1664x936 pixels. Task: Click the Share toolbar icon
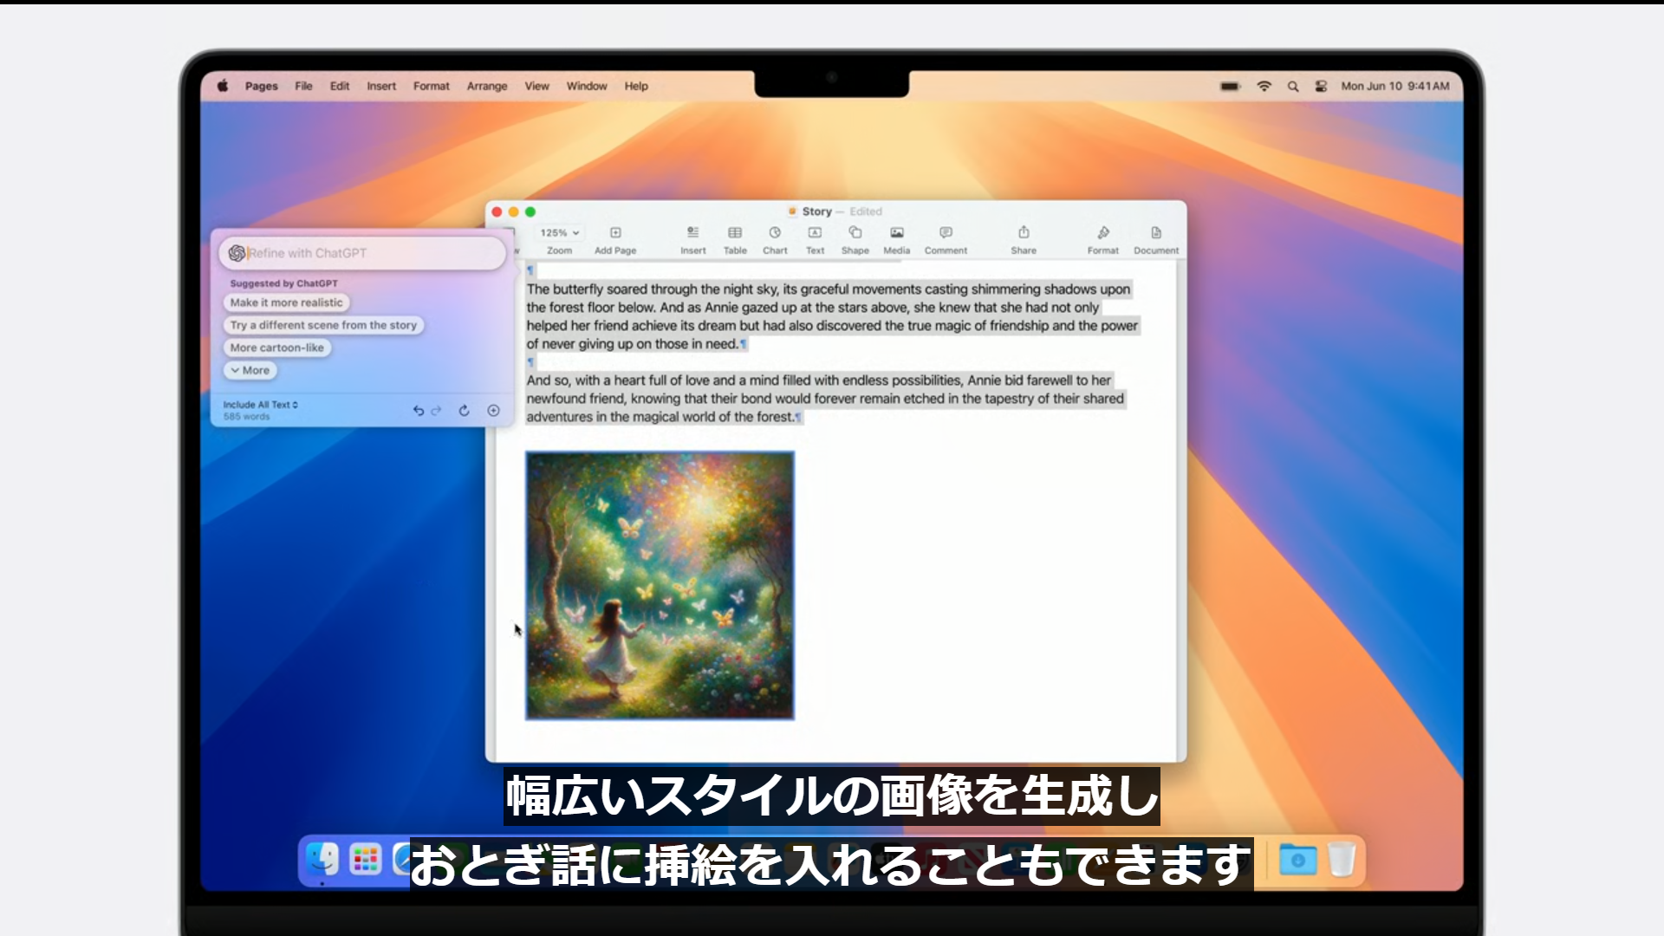[1024, 233]
